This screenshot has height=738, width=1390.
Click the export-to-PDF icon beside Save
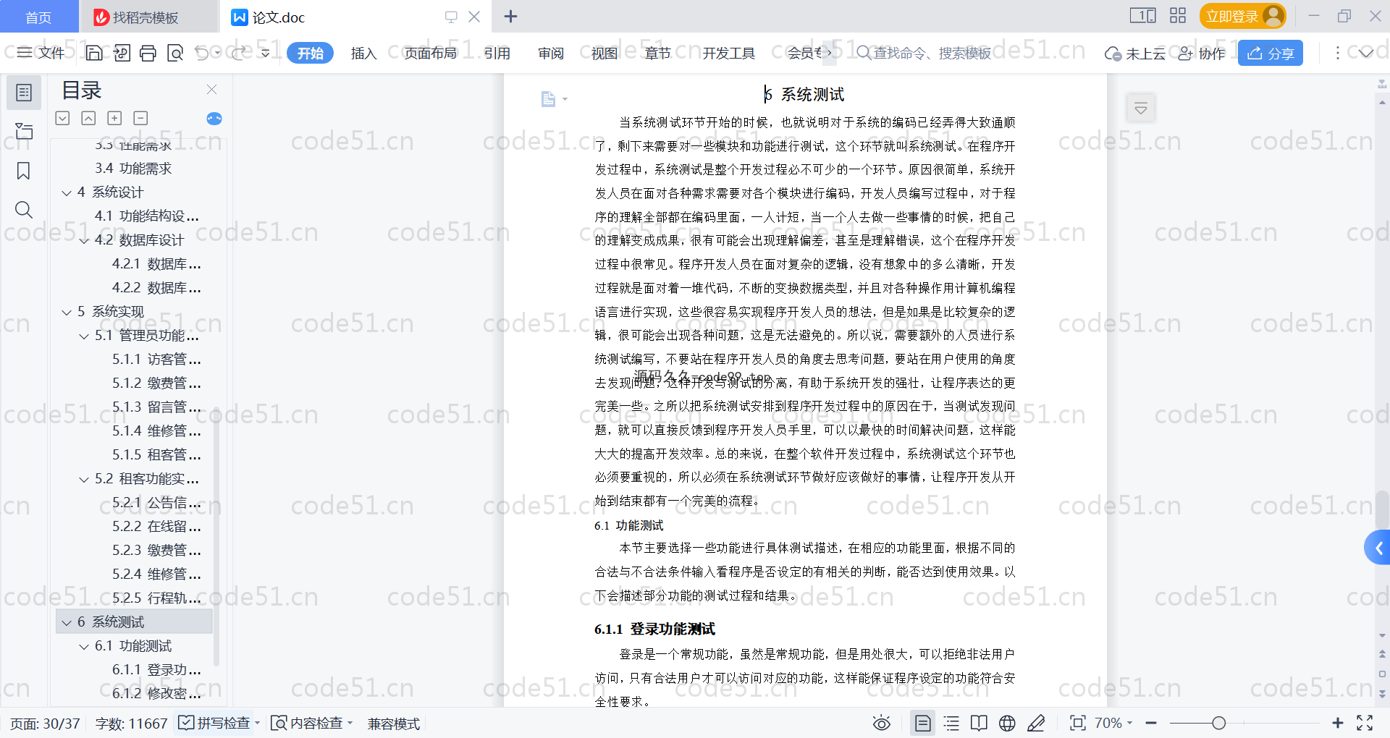tap(122, 53)
